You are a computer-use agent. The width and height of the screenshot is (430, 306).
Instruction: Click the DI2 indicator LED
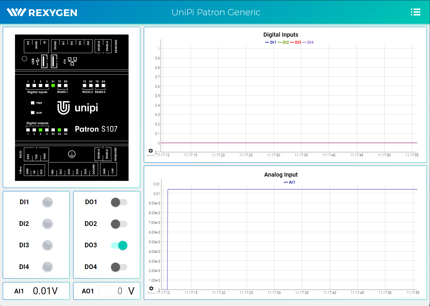(47, 224)
